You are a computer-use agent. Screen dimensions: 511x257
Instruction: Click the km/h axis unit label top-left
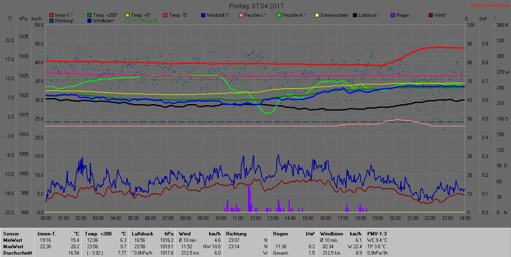tap(37, 18)
